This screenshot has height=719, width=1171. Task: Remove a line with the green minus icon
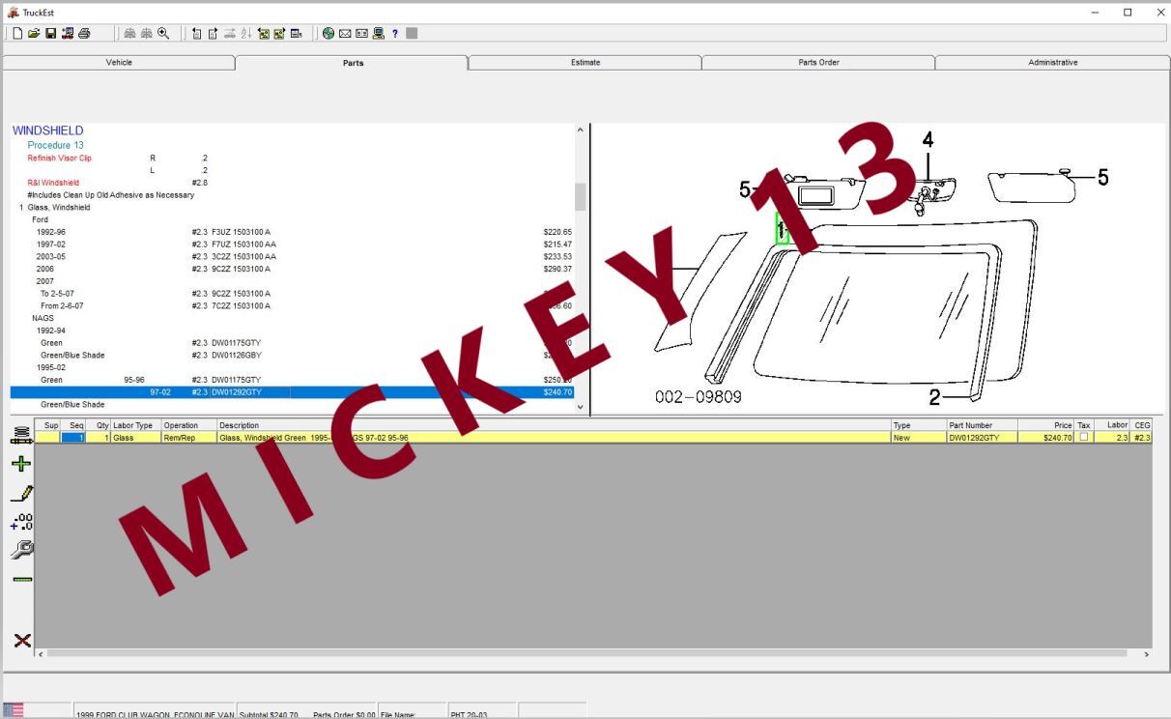(x=20, y=580)
